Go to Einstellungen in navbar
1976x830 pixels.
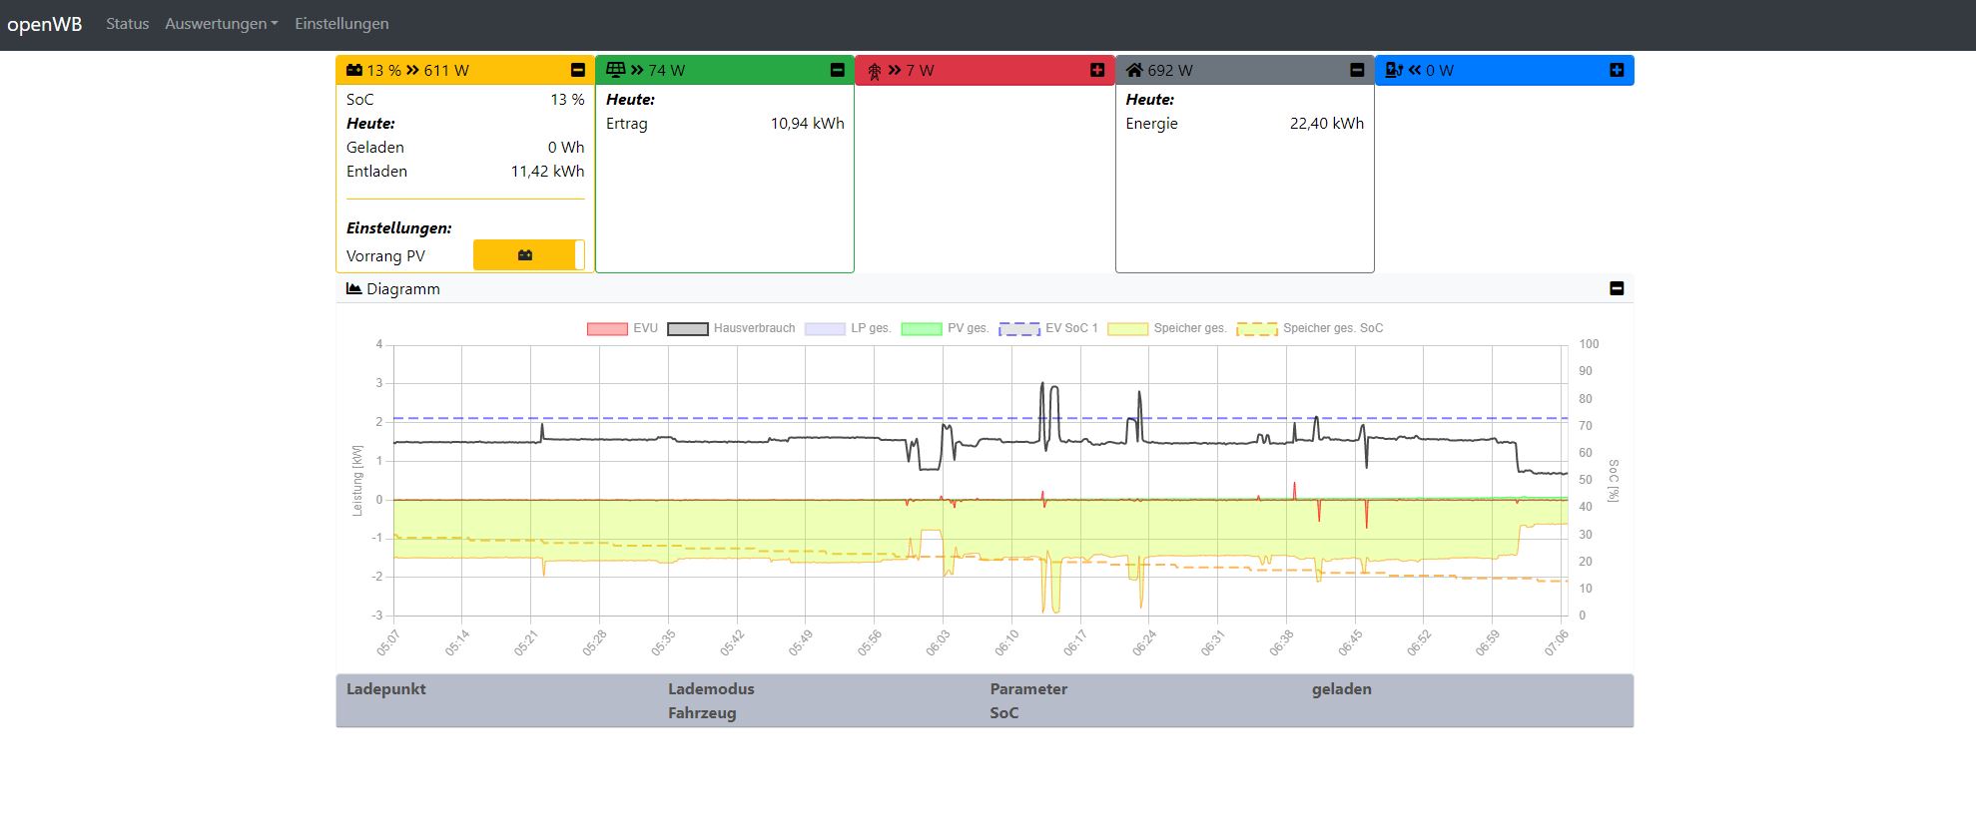341,24
